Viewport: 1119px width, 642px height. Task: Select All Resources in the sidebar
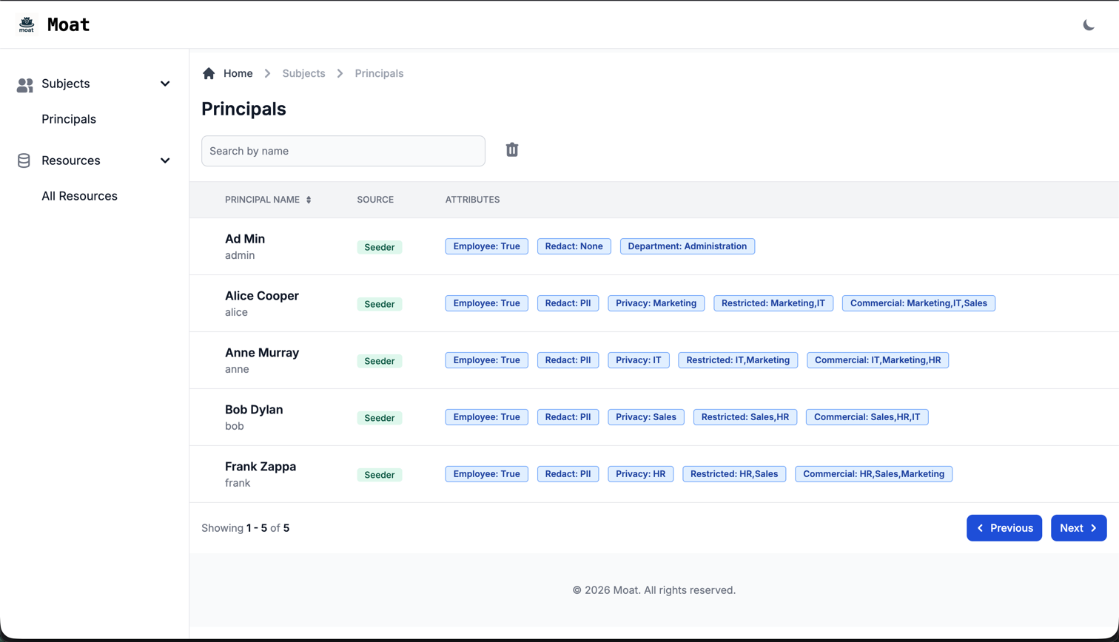[79, 195]
